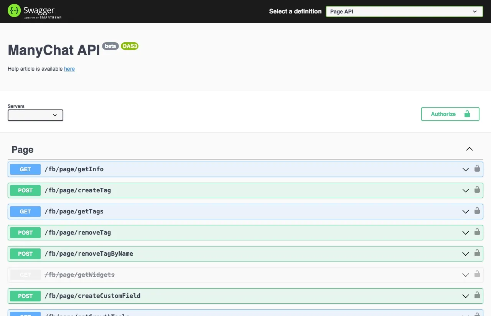The width and height of the screenshot is (491, 316).
Task: Expand the POST /fb/page/removeTag chevron
Action: tap(466, 233)
